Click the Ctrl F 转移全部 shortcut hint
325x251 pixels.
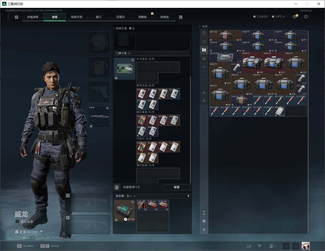(x=49, y=246)
